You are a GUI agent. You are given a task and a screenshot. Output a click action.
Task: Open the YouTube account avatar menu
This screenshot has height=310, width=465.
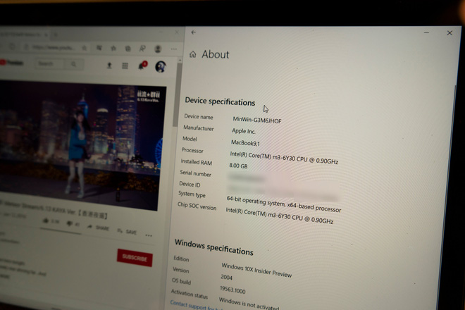(161, 67)
